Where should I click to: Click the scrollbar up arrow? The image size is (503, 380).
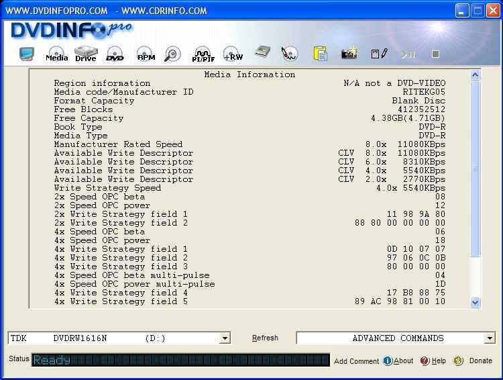point(475,75)
